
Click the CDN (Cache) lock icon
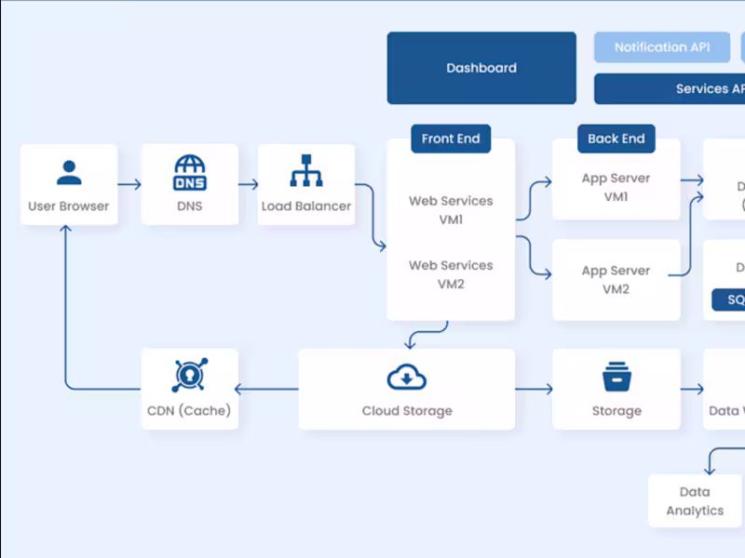click(189, 377)
